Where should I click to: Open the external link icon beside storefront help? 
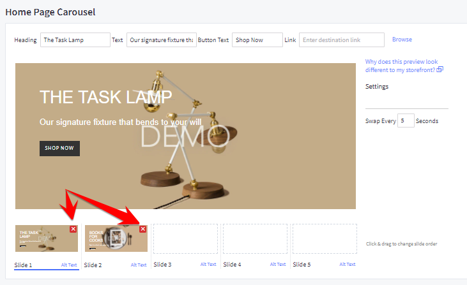[x=440, y=69]
